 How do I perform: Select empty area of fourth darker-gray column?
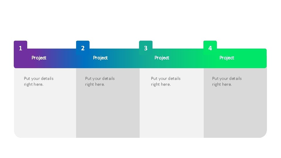(235, 111)
